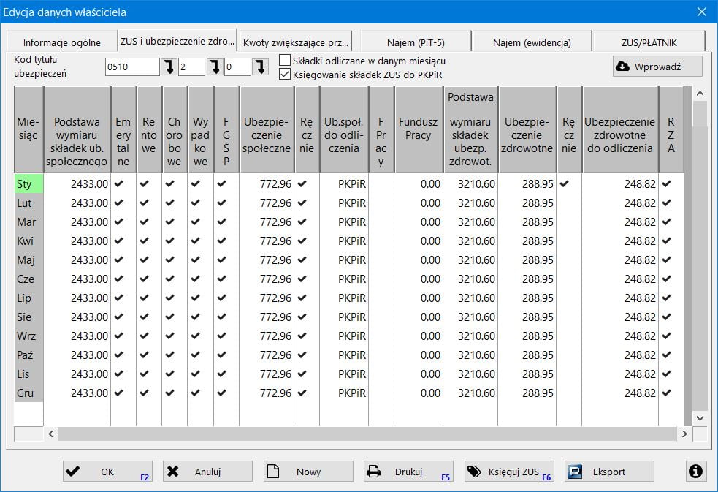Create new entry with Nowy button
The height and width of the screenshot is (492, 718).
[308, 472]
